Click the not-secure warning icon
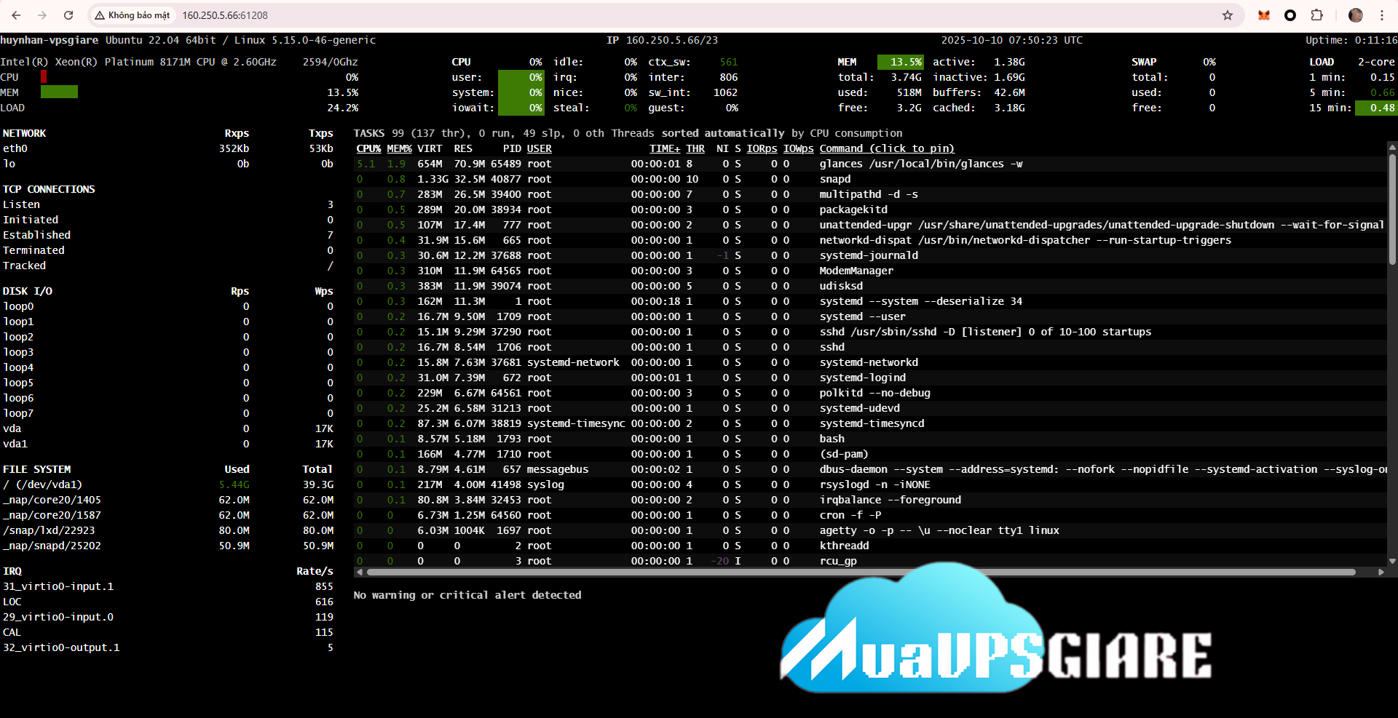Screen dimensions: 1398x718 (100, 15)
